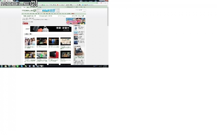Click the blue car thumbnail in the sidebar

pos(76,42)
